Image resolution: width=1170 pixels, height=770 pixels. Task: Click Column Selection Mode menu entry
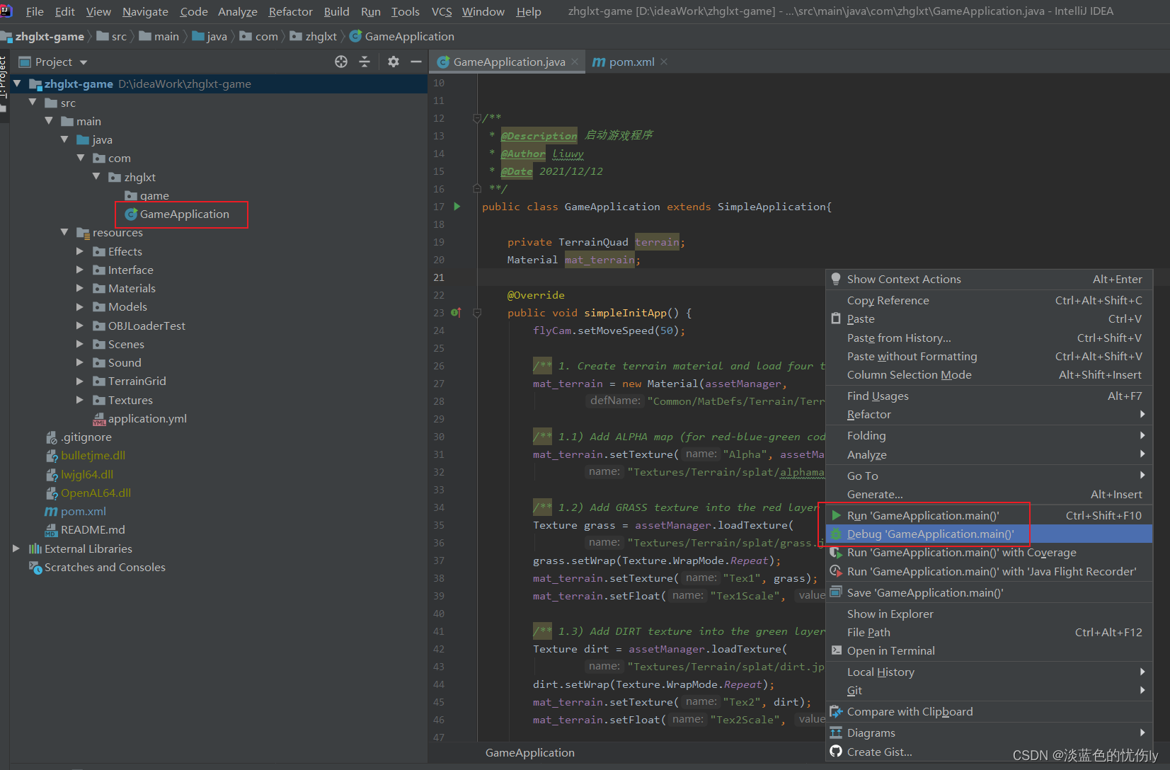990,374
